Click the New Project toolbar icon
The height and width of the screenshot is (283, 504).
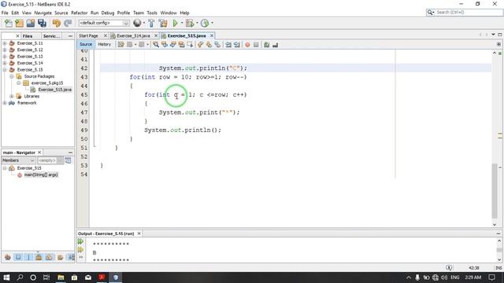[19, 23]
